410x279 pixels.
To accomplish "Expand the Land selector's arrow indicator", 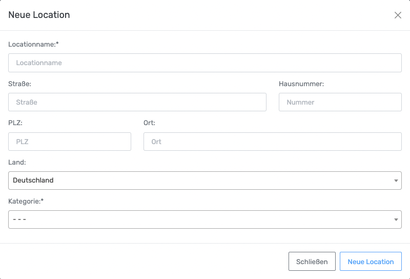I will click(396, 181).
